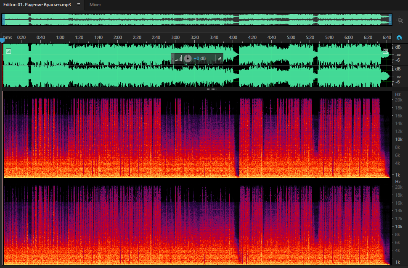Toggle the HUD pin icon

click(219, 59)
